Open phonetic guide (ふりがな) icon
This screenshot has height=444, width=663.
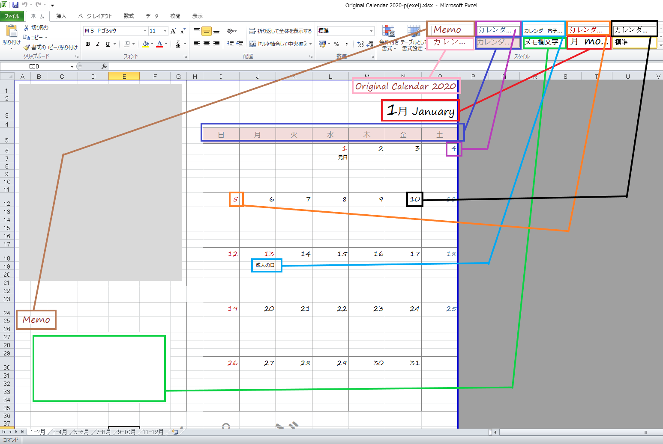(x=178, y=44)
